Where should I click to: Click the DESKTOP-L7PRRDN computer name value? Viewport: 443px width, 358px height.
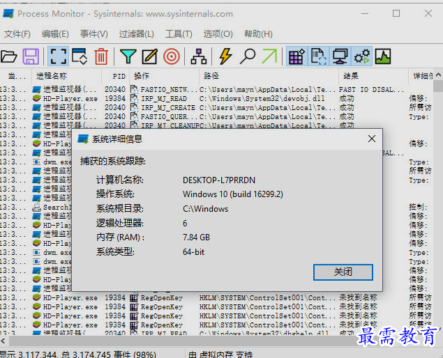219,180
